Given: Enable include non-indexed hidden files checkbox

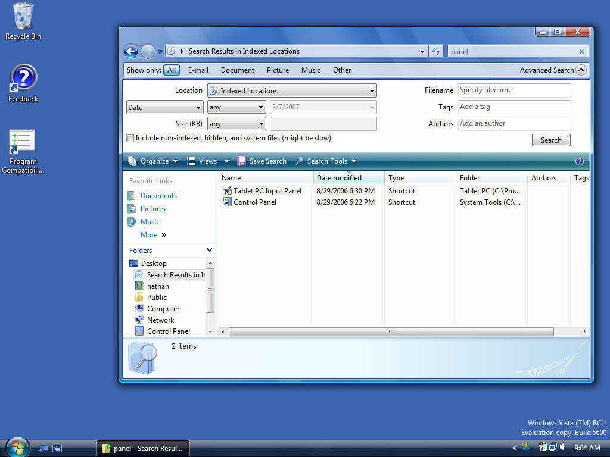Looking at the screenshot, I should tap(130, 139).
